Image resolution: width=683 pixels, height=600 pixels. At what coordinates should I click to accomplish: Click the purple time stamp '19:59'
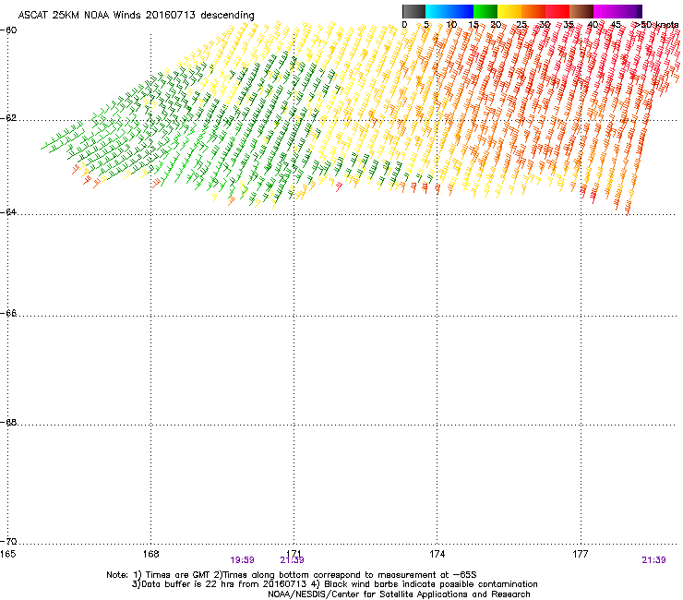click(242, 560)
